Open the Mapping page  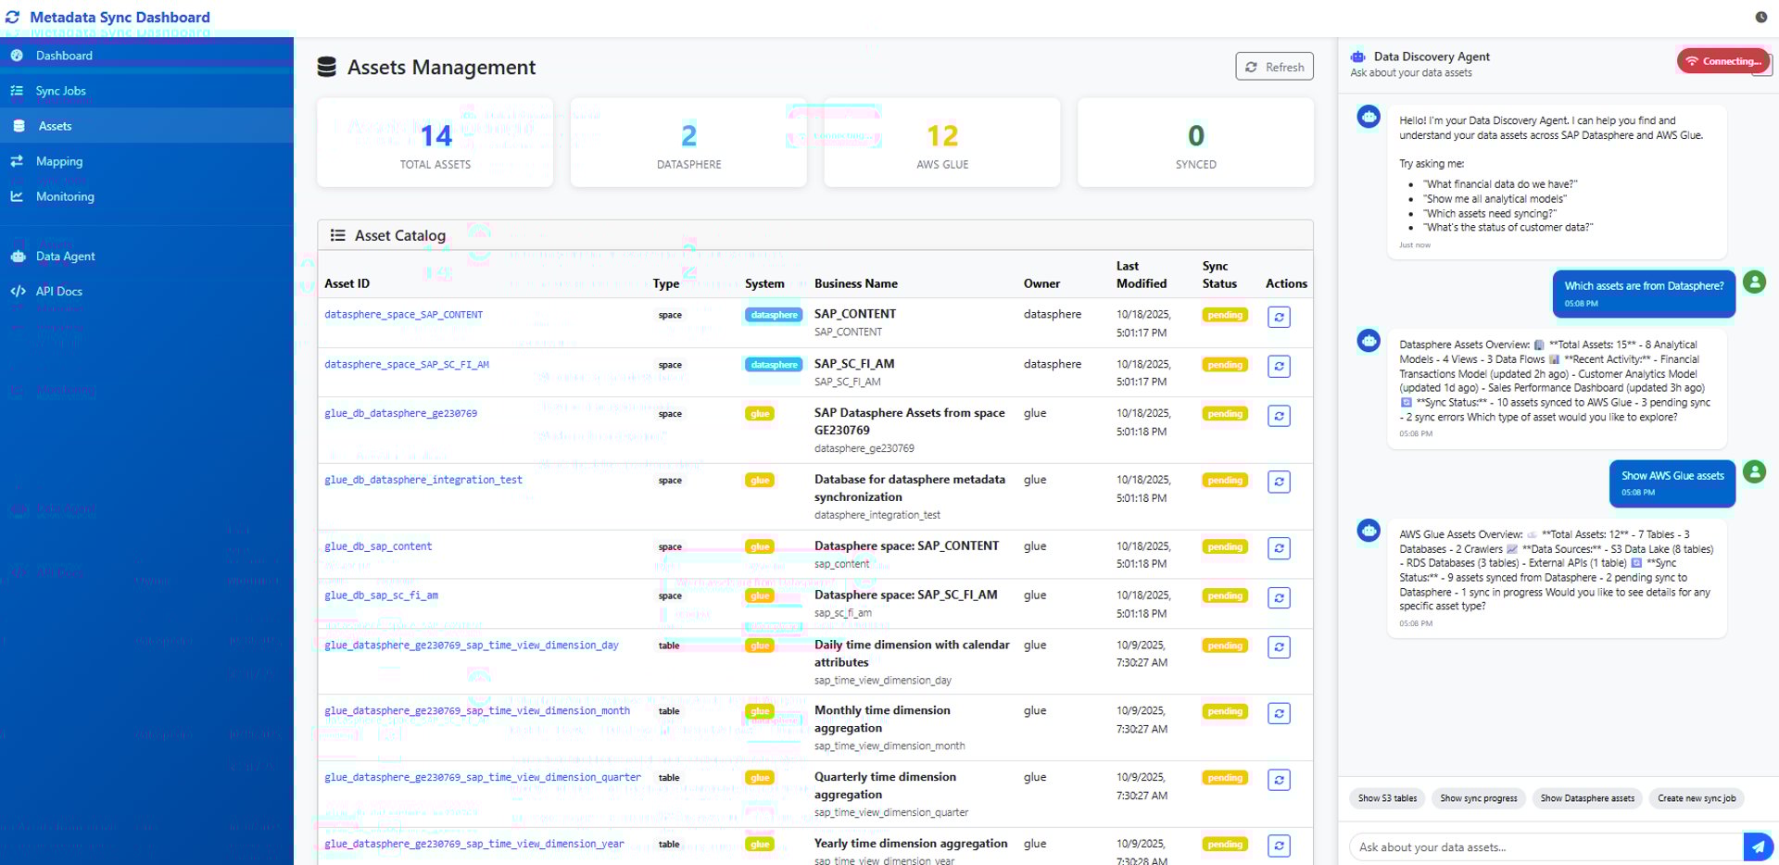click(146, 161)
